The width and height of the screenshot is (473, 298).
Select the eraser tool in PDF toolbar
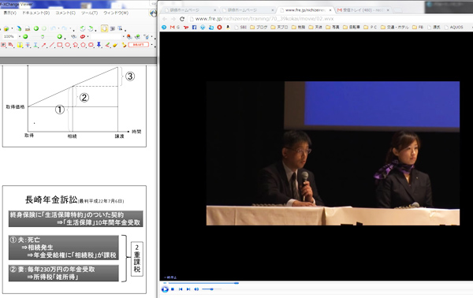(x=115, y=45)
